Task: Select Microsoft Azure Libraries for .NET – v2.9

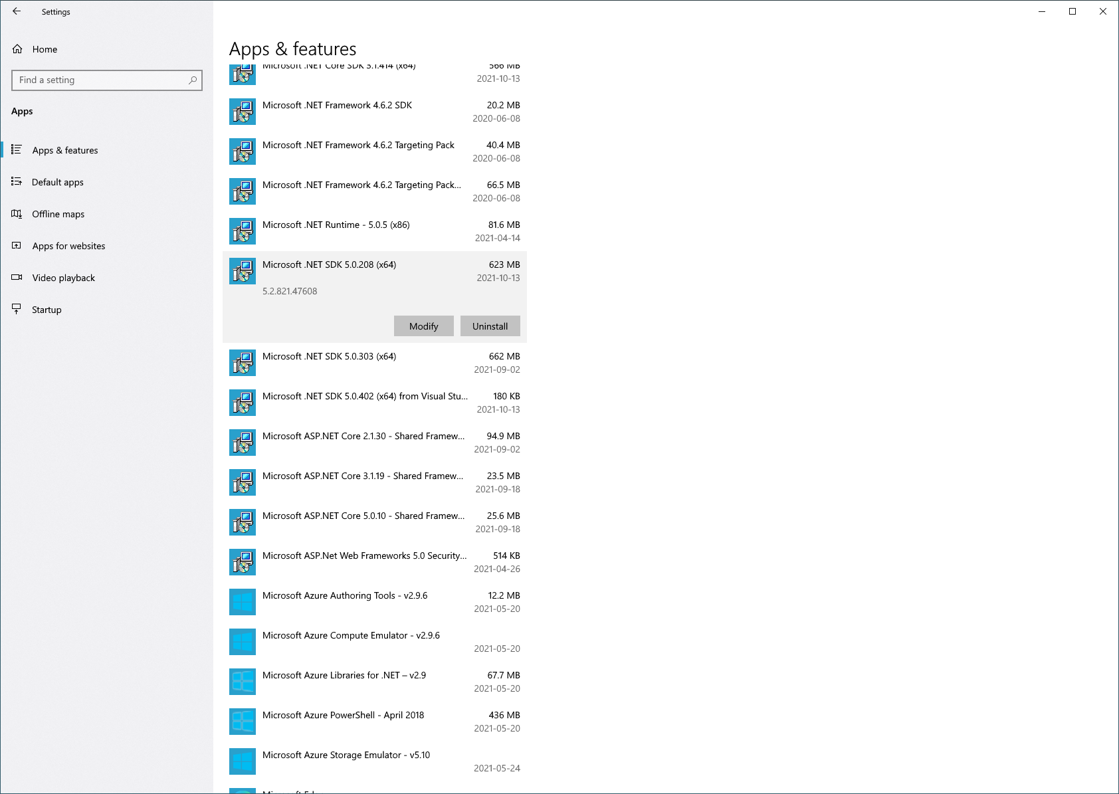Action: coord(375,682)
